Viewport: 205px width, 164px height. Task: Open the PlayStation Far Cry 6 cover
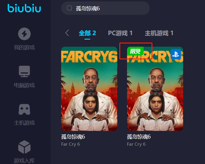click(155, 89)
